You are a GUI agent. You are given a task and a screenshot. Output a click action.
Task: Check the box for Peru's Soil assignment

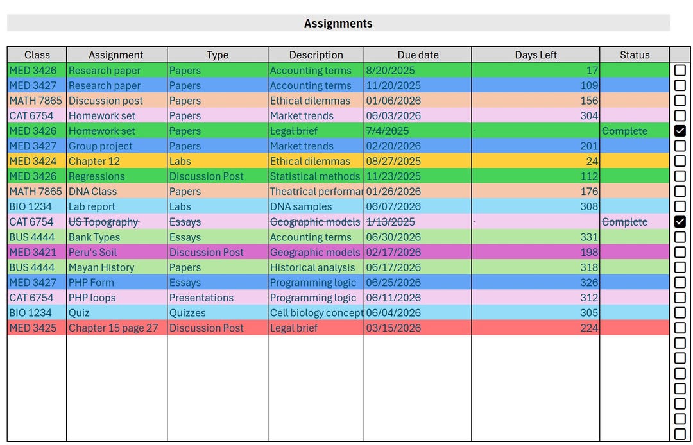(x=680, y=252)
